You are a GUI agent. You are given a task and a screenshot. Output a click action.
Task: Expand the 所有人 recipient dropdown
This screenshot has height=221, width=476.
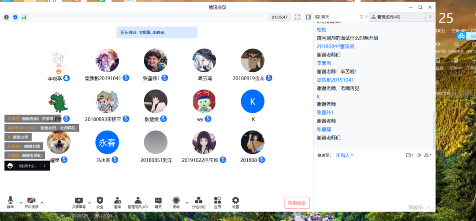point(345,155)
